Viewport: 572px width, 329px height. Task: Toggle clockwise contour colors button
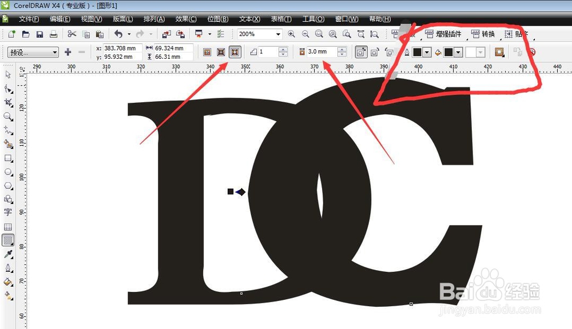click(x=375, y=52)
